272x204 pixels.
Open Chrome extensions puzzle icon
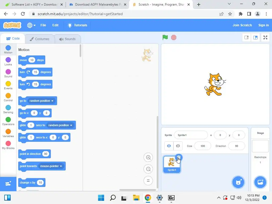[240, 14]
